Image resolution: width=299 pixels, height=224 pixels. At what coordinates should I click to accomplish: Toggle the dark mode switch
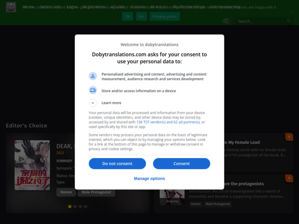[228, 21]
